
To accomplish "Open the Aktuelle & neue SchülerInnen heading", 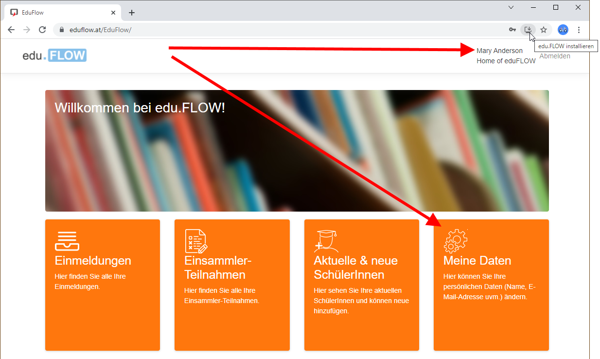I will click(355, 268).
